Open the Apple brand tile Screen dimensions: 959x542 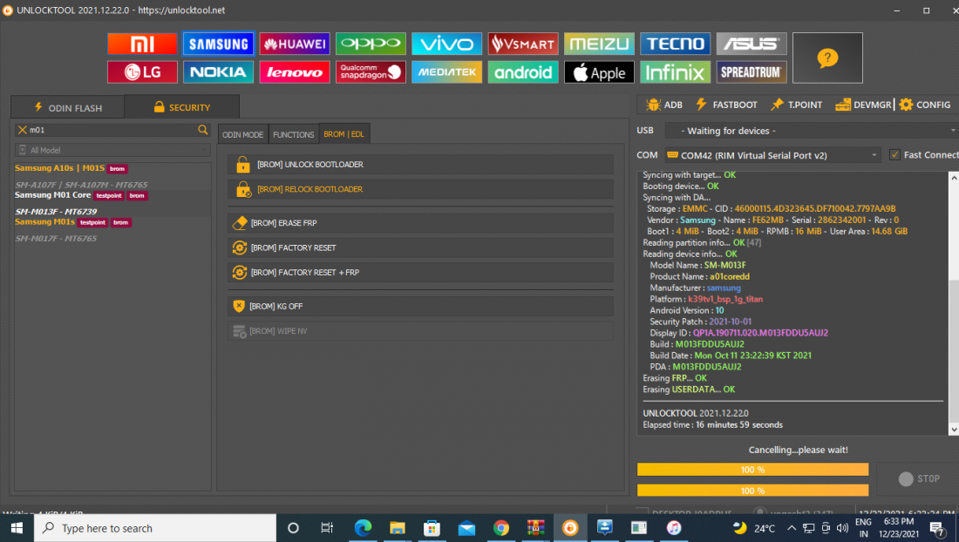(599, 72)
